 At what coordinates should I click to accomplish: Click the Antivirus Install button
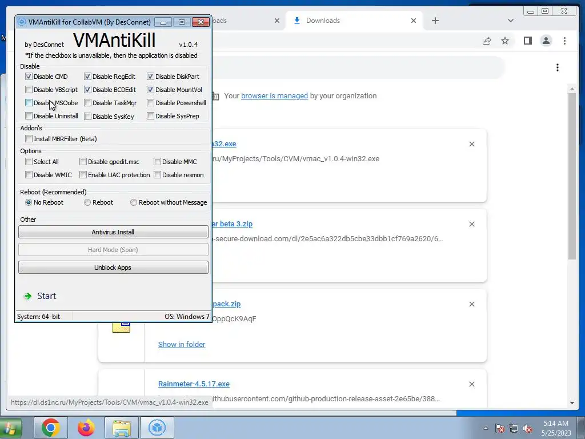[x=113, y=232]
